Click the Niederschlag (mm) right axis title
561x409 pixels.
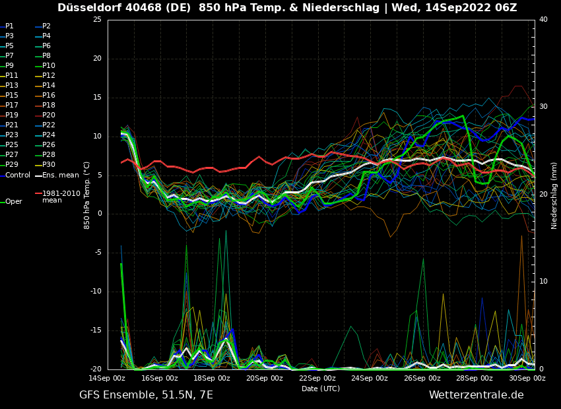[x=554, y=195]
